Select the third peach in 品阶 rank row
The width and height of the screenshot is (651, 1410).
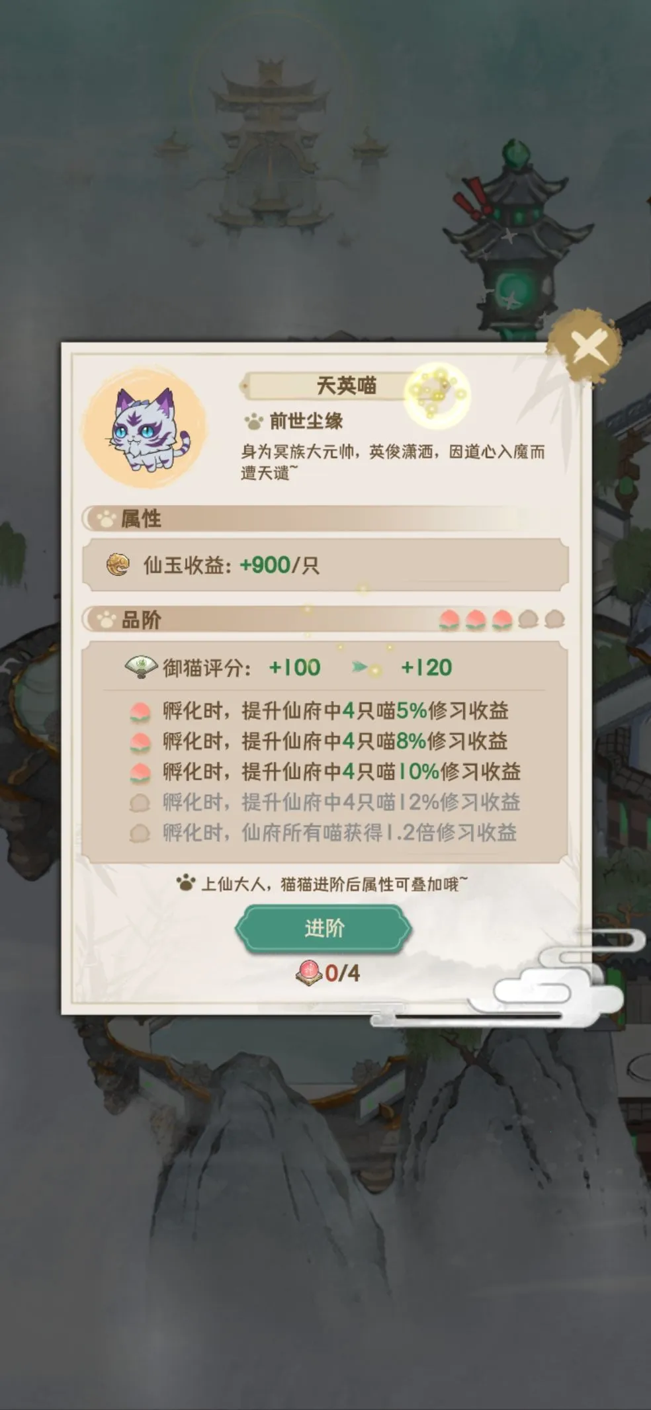pyautogui.click(x=502, y=620)
